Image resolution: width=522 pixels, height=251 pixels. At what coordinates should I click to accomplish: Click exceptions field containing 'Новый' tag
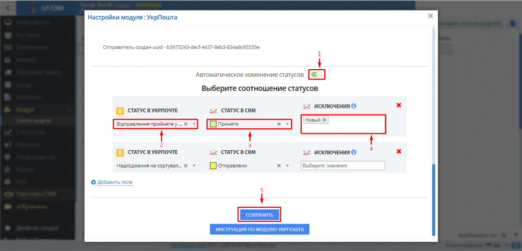coord(343,124)
